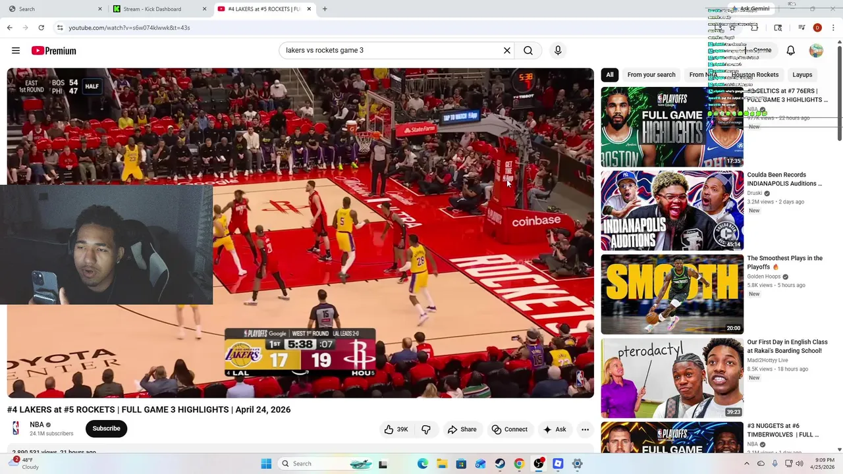Open the weather widget 48°F Cloudy
Image resolution: width=843 pixels, height=474 pixels.
[25, 463]
